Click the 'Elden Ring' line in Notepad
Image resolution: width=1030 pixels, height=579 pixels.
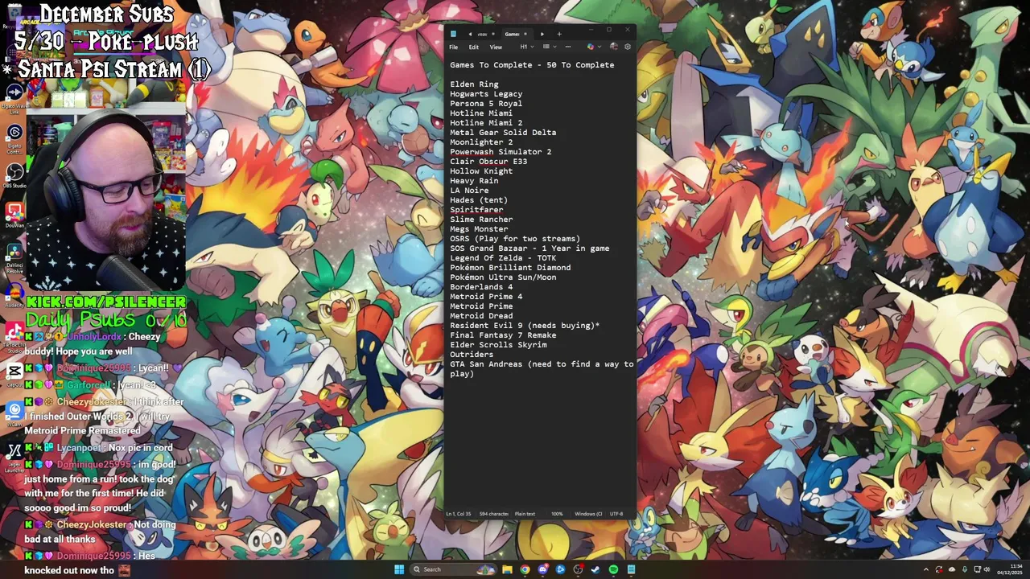click(x=474, y=84)
